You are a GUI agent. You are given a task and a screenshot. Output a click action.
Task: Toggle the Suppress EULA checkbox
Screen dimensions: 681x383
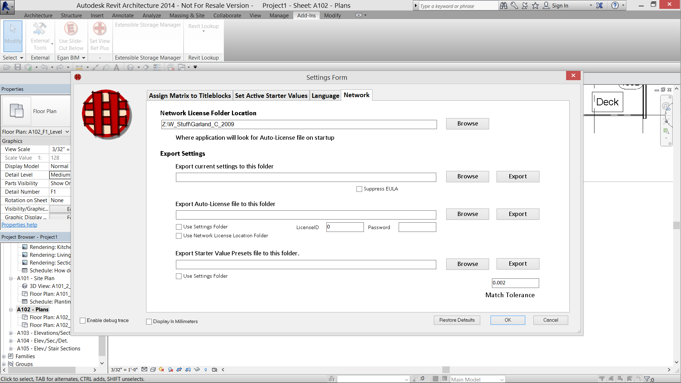pos(359,189)
